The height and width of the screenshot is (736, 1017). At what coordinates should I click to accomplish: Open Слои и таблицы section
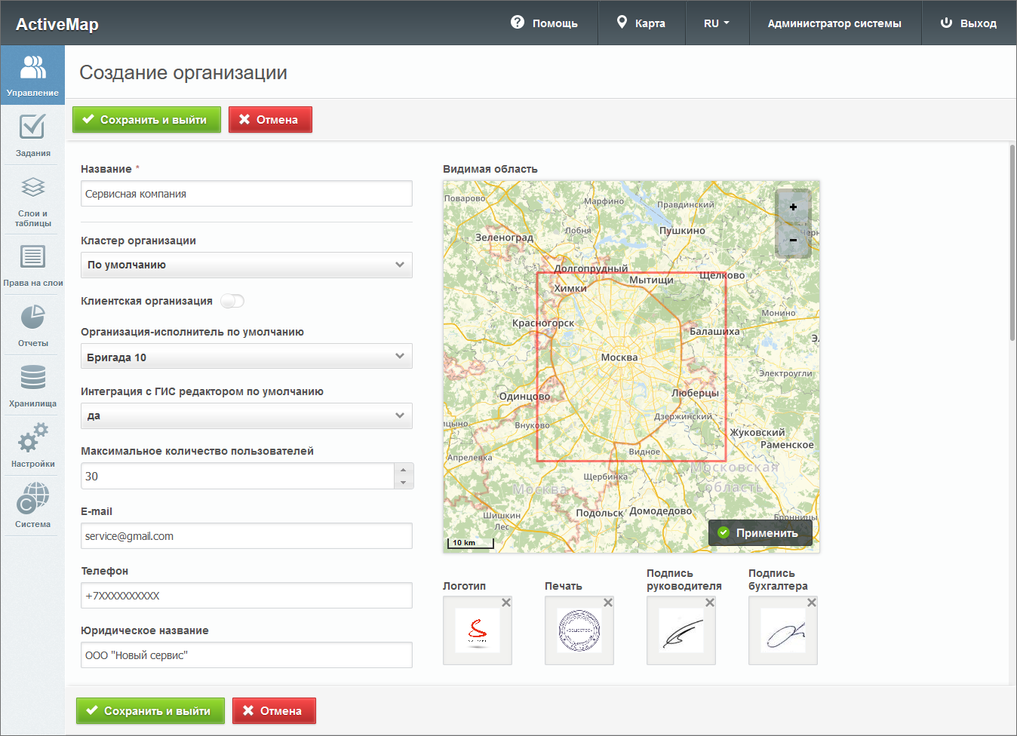click(x=32, y=202)
